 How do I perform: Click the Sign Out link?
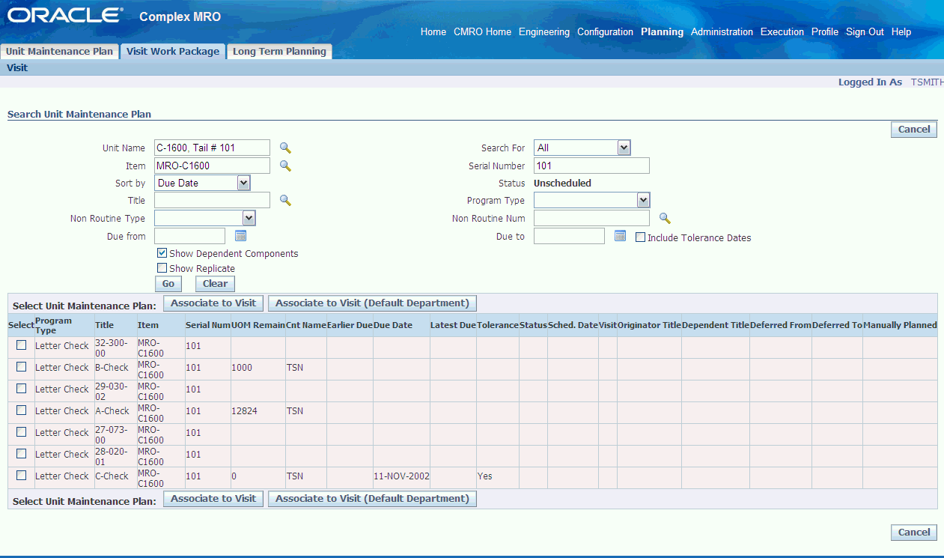click(x=865, y=32)
